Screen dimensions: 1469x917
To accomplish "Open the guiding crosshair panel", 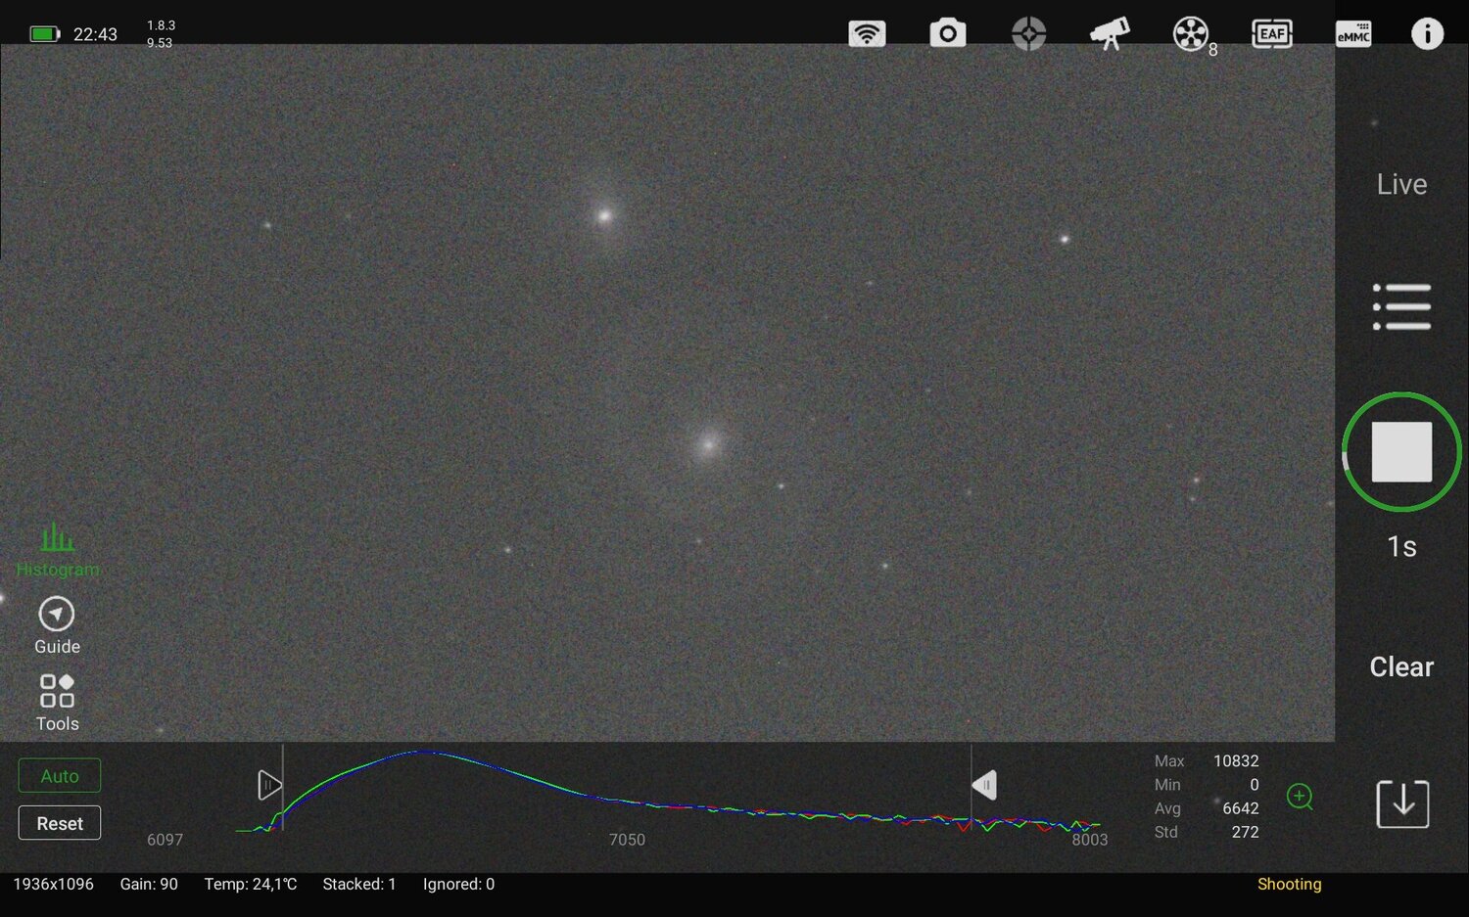I will (x=1027, y=33).
